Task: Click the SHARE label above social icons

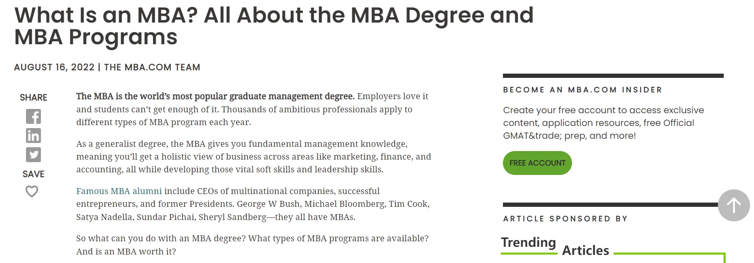Action: point(33,97)
